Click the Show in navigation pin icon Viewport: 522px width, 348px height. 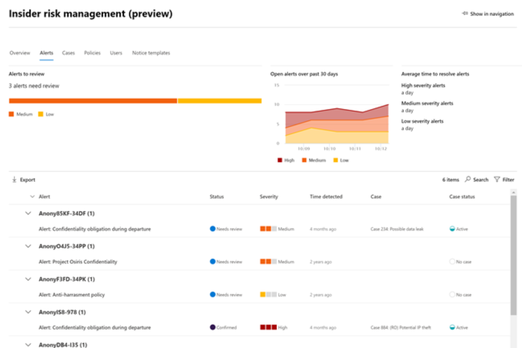pos(465,14)
